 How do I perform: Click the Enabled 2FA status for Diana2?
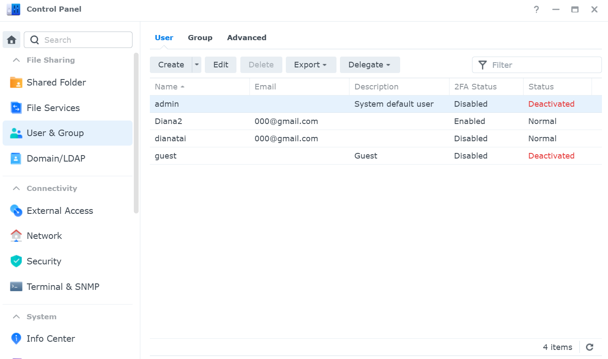(469, 121)
